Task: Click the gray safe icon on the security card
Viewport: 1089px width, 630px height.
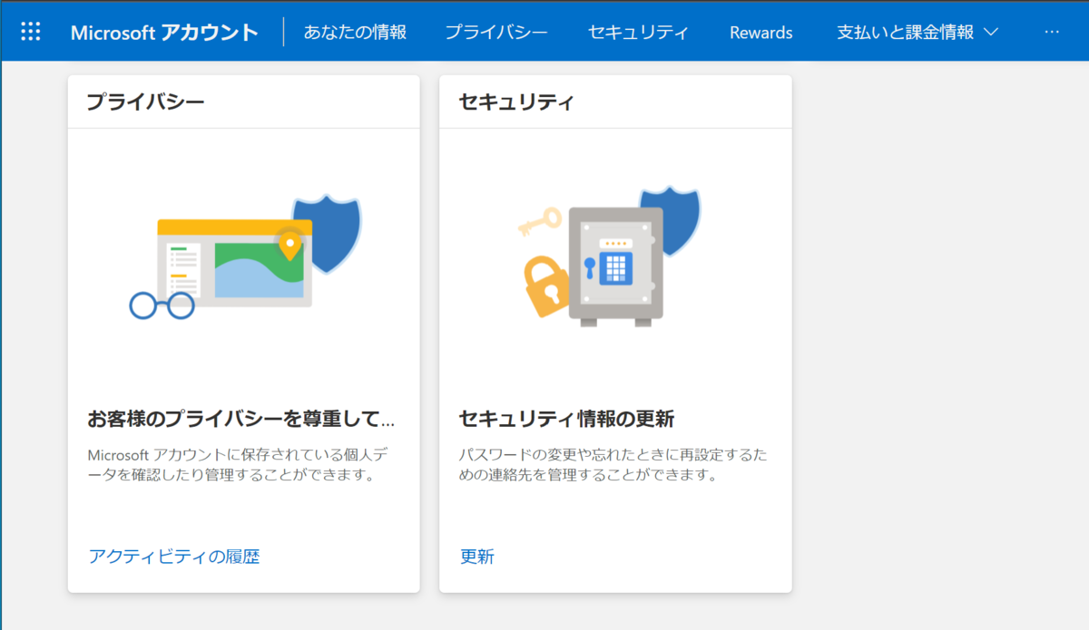Action: coord(617,263)
